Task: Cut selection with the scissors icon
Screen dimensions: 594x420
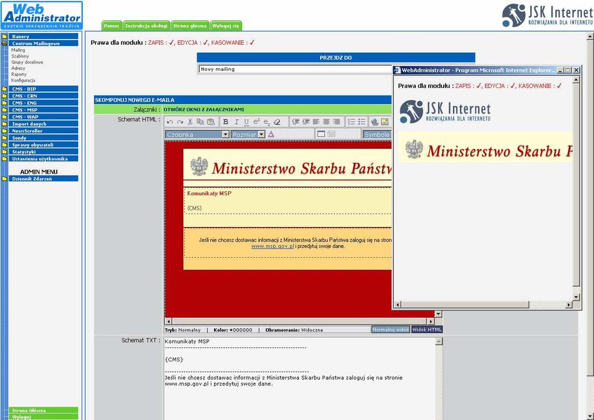Action: pos(190,122)
